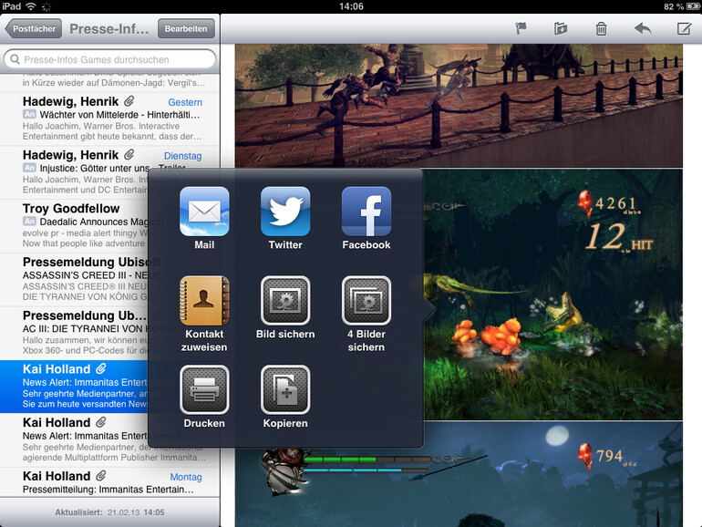Viewport: 702px width, 527px height.
Task: Open Hadewig email from Gestern
Action: pos(109,119)
